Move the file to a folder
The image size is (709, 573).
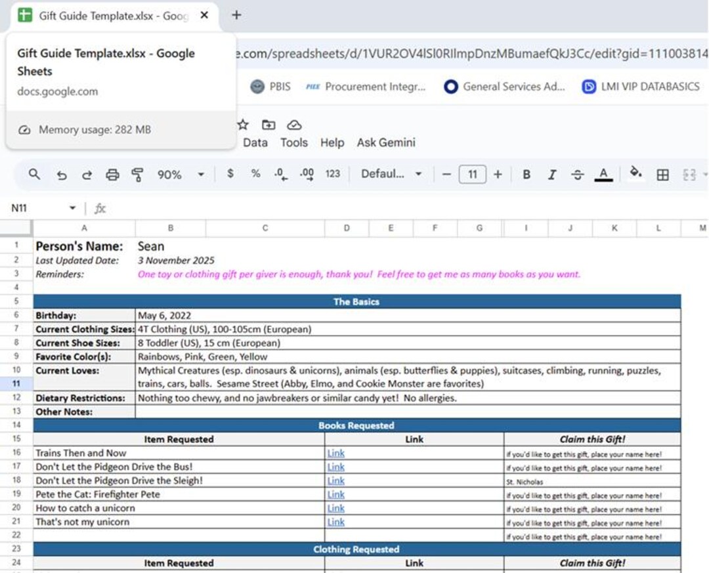tap(269, 124)
